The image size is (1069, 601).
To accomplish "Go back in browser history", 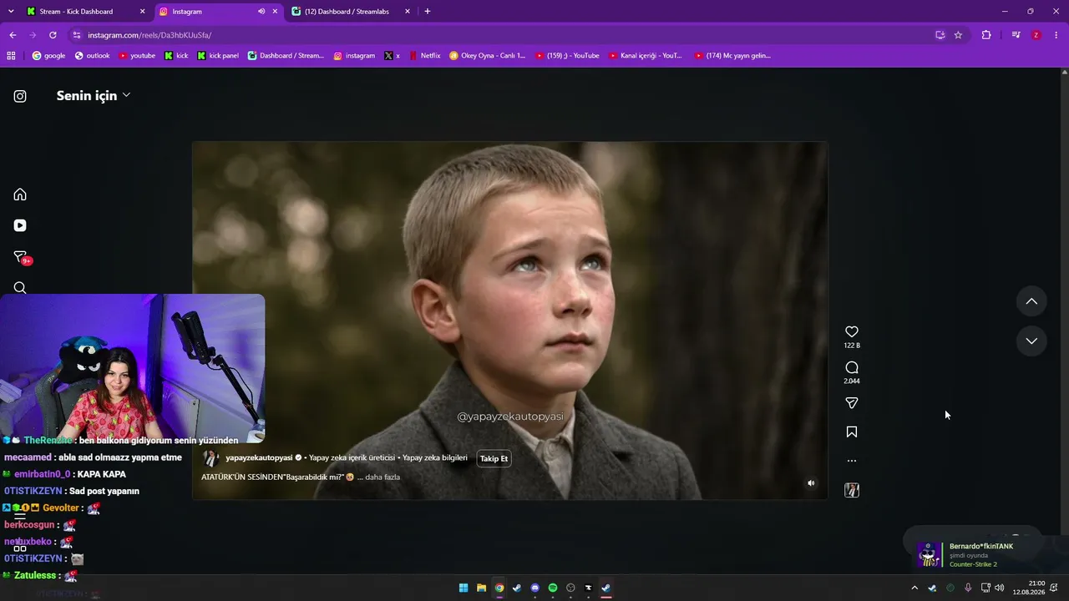I will tap(13, 35).
